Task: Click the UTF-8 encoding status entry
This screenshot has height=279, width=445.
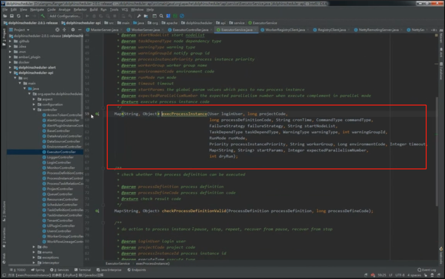Action: pos(400,275)
